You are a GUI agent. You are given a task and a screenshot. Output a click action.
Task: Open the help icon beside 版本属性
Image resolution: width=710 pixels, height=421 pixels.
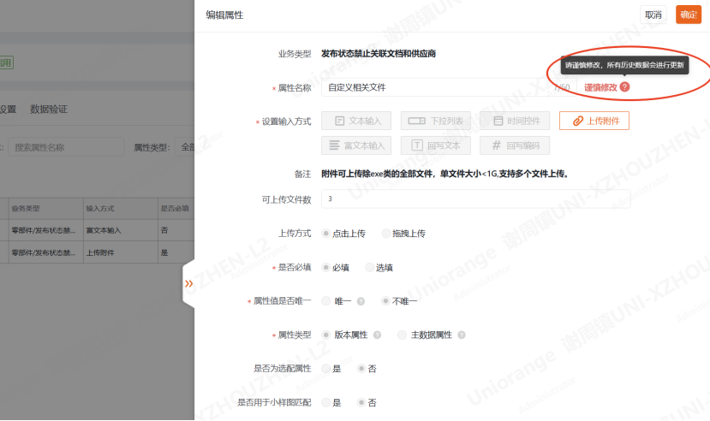(x=373, y=335)
